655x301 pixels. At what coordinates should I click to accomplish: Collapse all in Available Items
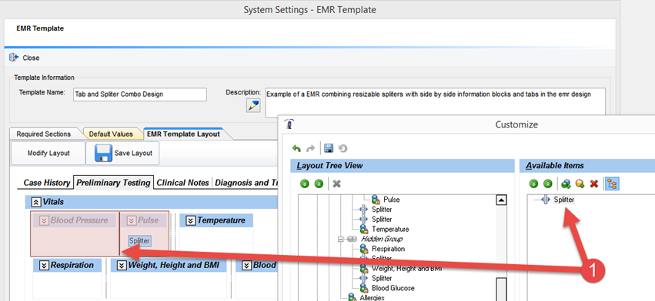(548, 184)
